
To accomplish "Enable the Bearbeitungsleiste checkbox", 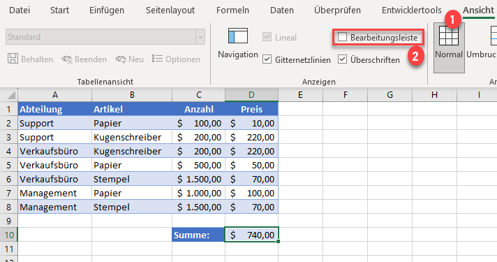I will click(x=342, y=37).
